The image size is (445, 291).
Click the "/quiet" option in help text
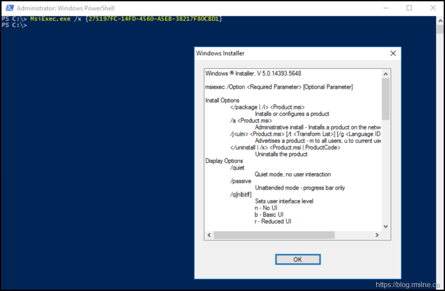(238, 168)
